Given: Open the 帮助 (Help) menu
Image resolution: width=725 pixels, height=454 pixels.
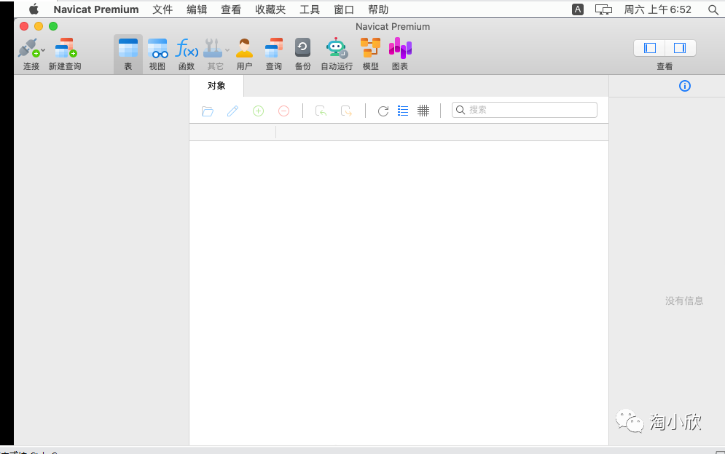Looking at the screenshot, I should click(378, 9).
